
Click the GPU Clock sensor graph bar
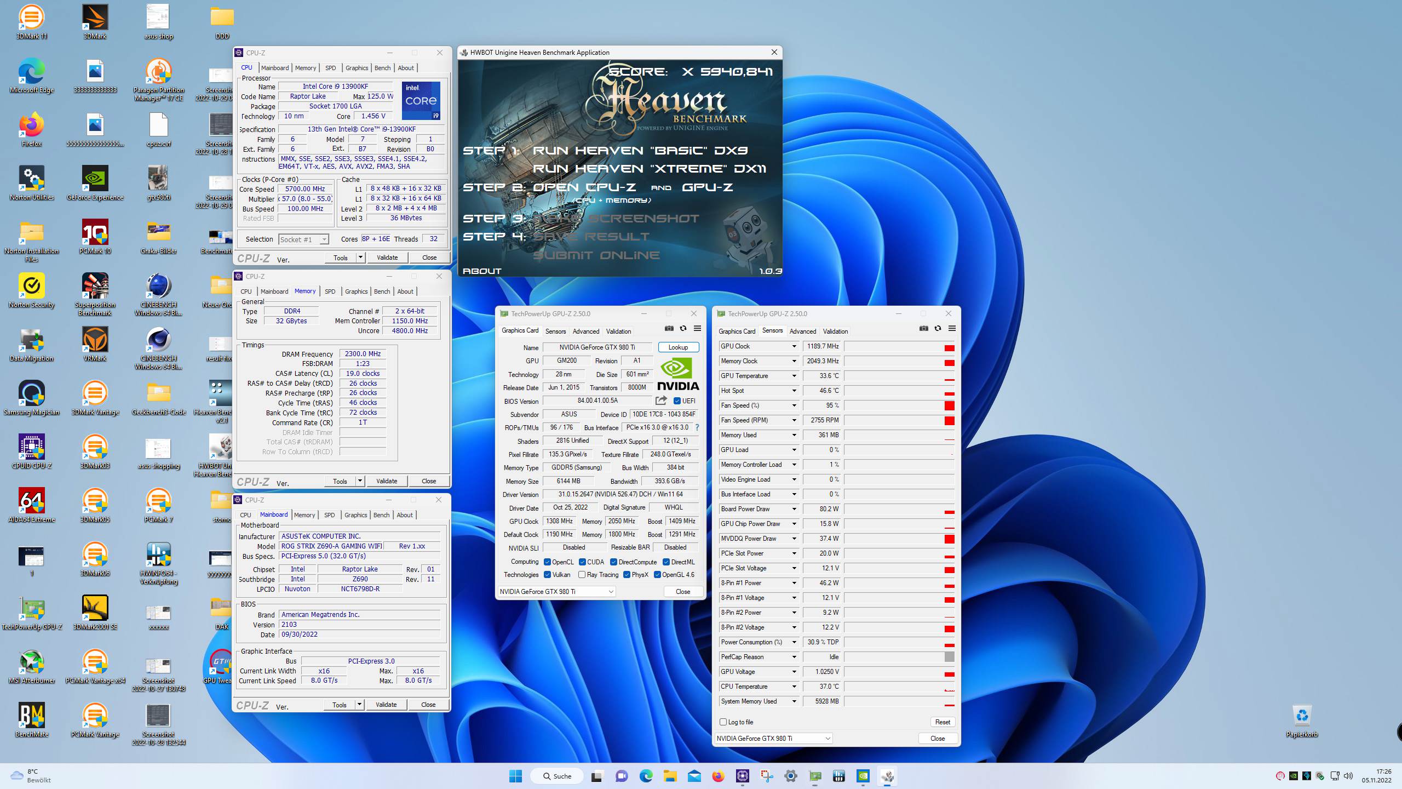[899, 346]
